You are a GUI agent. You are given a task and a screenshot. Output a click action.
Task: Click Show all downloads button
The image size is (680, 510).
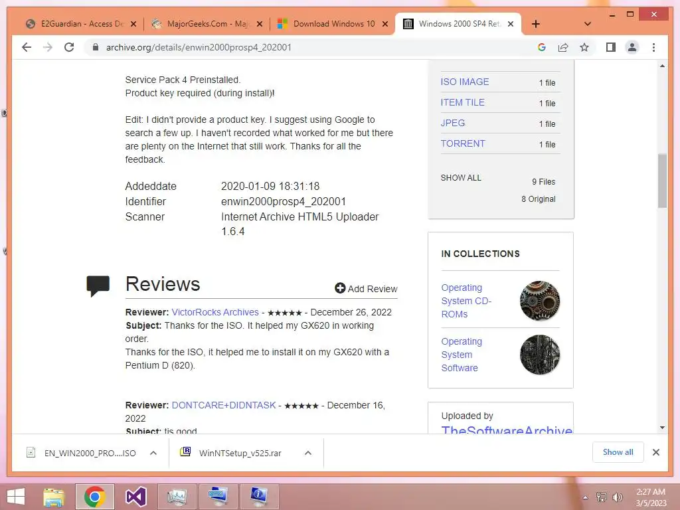[618, 452]
